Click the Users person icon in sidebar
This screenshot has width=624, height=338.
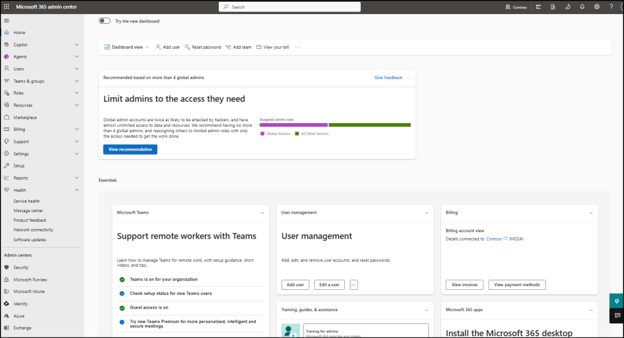pyautogui.click(x=6, y=69)
